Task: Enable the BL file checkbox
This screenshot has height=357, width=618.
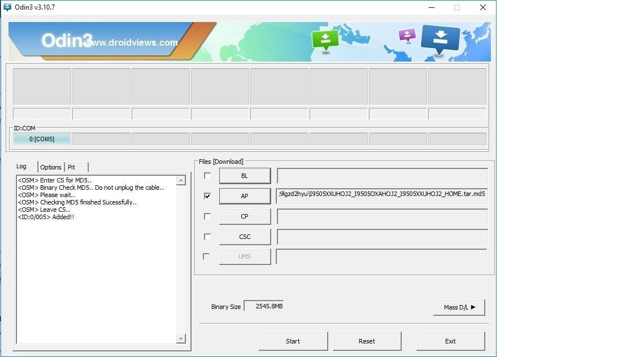Action: 207,176
